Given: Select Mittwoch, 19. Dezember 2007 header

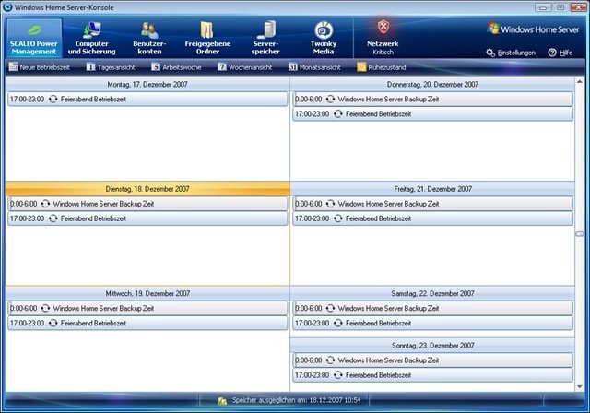Looking at the screenshot, I should coord(147,293).
